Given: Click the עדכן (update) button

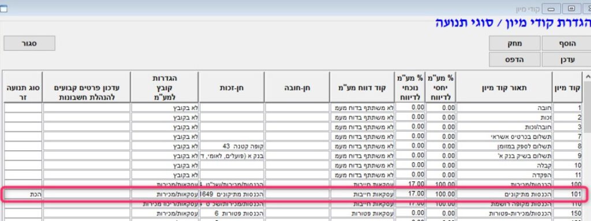Looking at the screenshot, I should coord(567,59).
